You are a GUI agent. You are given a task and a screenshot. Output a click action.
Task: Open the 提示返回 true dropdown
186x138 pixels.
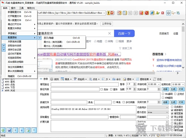(167, 112)
